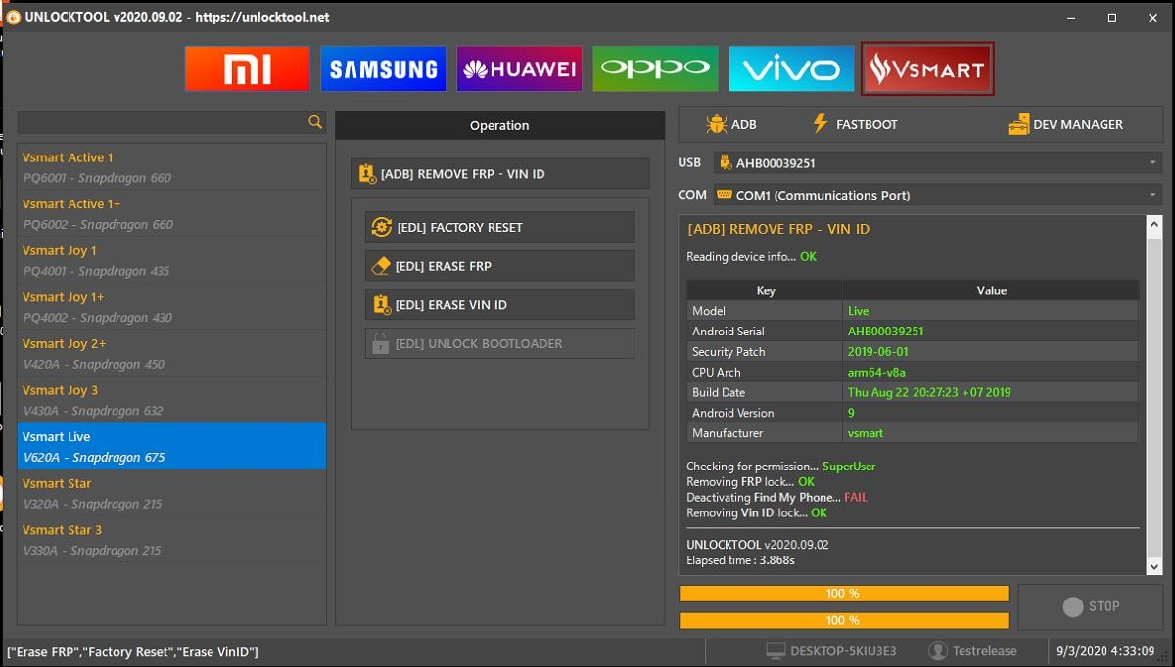Screen dimensions: 1175x667
Task: Click CPU Arch value arm64-v8a
Action: pos(876,373)
